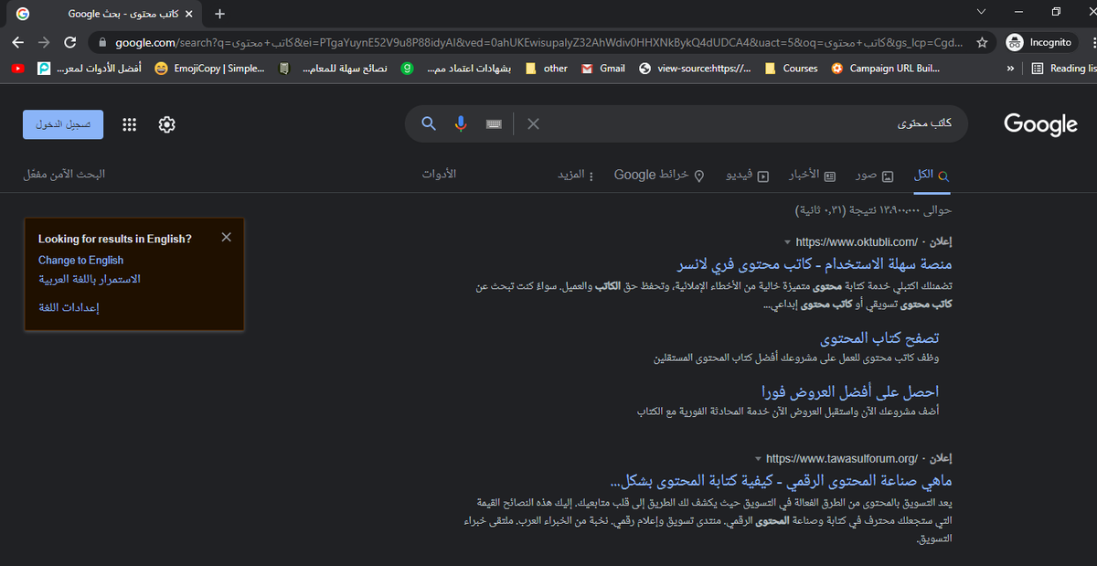Dismiss the language suggestion popup
Screen dimensions: 1097x566
point(227,238)
